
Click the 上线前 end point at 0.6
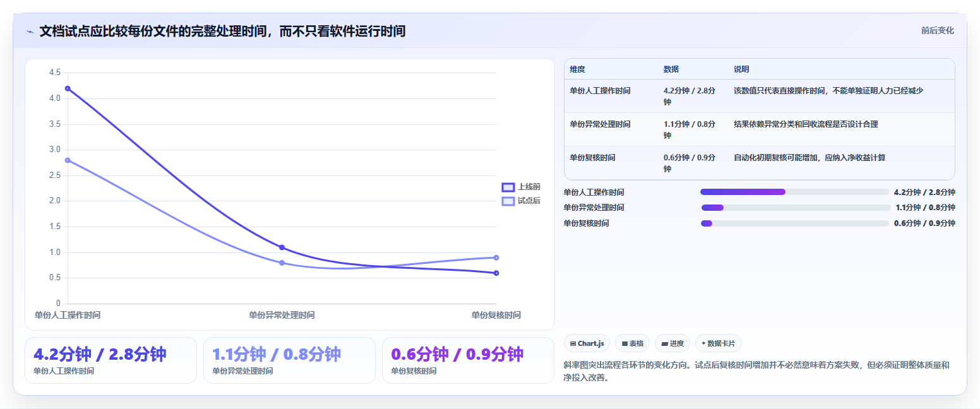496,273
